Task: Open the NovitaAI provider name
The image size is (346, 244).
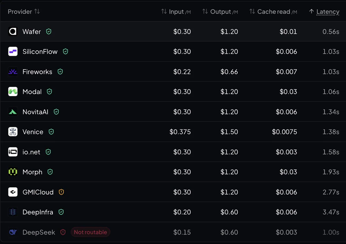Action: pos(35,112)
